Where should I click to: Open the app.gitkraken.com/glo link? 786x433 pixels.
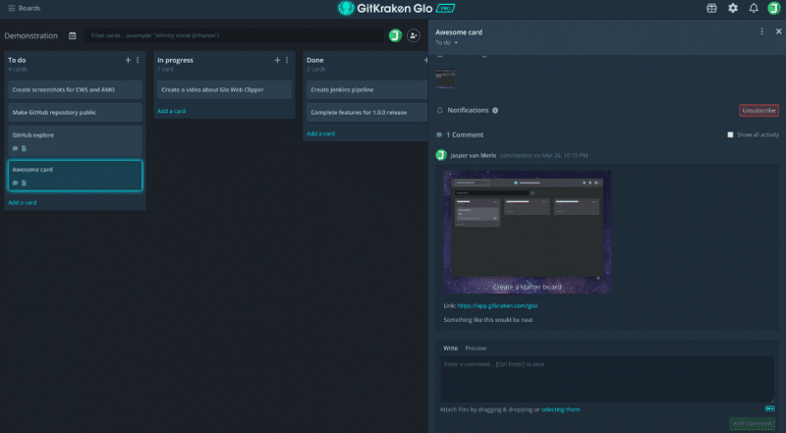pos(498,305)
